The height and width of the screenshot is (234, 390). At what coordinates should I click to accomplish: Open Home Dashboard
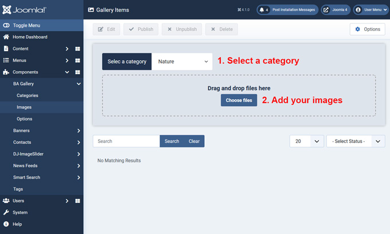pos(30,37)
